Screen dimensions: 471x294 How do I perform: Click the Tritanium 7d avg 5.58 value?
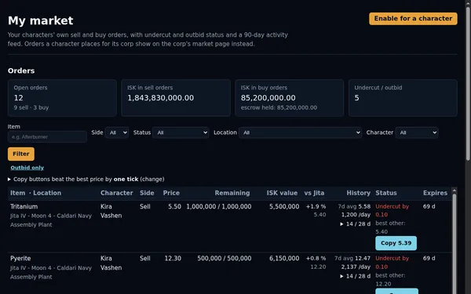click(x=354, y=206)
